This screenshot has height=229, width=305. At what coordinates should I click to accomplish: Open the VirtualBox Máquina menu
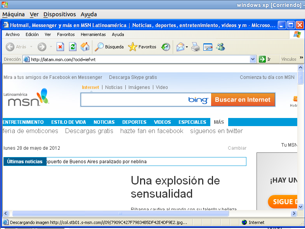click(14, 14)
